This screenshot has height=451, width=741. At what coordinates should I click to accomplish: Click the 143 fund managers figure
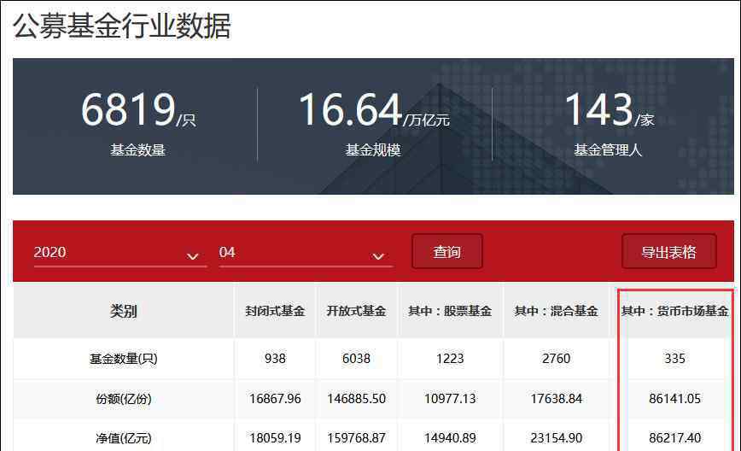(x=598, y=109)
